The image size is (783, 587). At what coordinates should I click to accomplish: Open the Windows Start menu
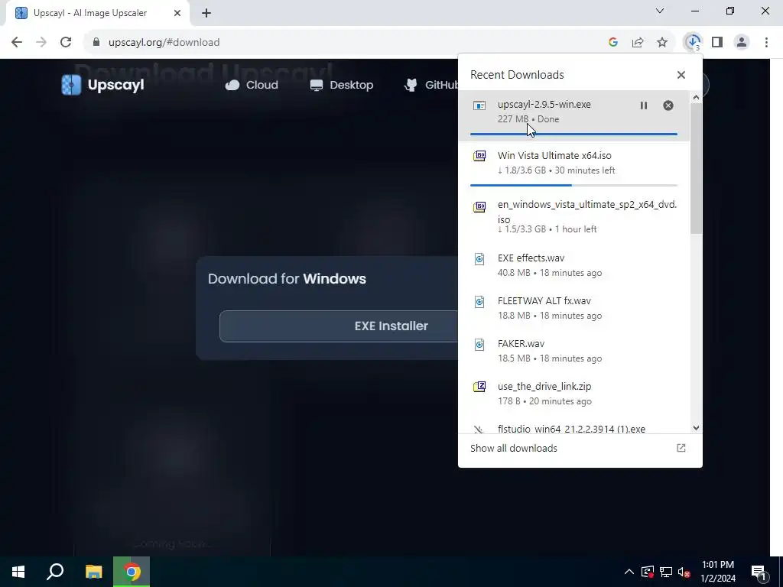coord(18,572)
